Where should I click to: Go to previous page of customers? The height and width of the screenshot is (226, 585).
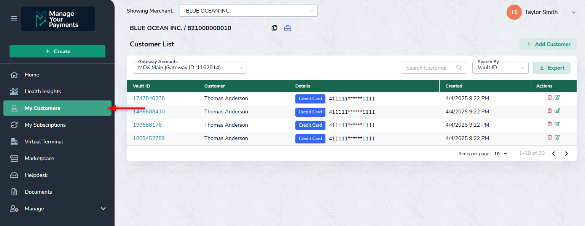[x=554, y=154]
